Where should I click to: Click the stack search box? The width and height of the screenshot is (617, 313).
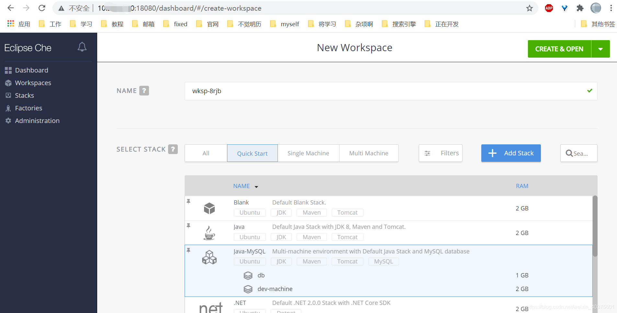tap(579, 153)
